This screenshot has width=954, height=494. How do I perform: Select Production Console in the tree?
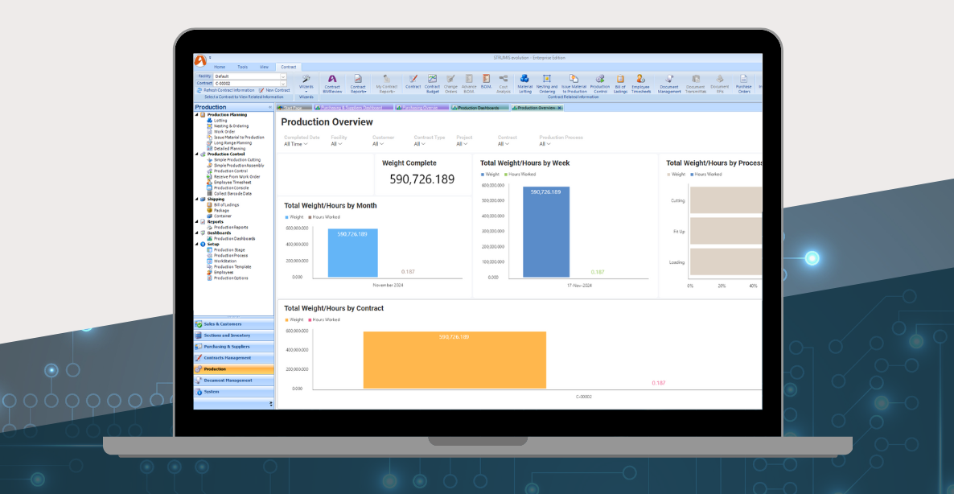[231, 187]
